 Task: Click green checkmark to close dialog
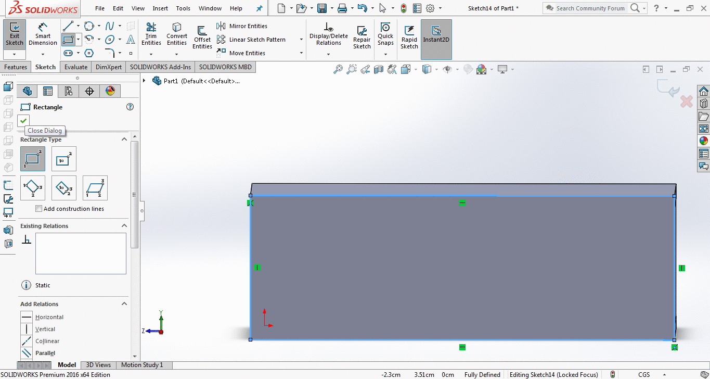point(23,120)
